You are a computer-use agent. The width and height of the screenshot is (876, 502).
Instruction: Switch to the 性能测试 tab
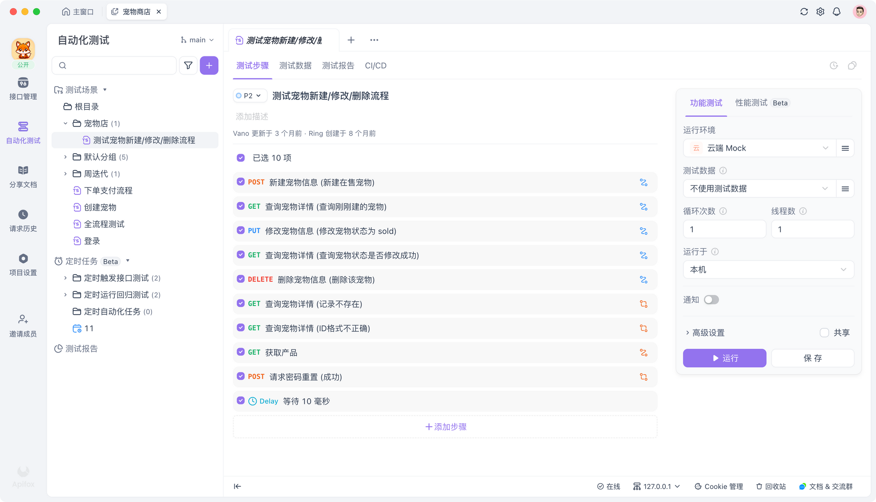point(751,103)
